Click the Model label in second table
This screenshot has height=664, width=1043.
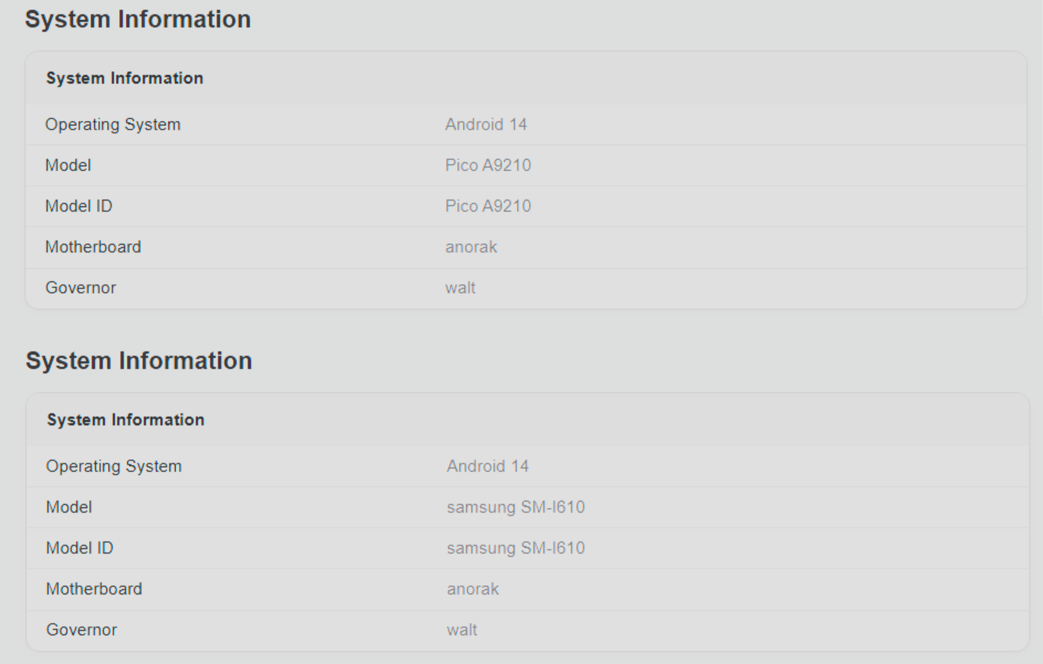pos(69,507)
